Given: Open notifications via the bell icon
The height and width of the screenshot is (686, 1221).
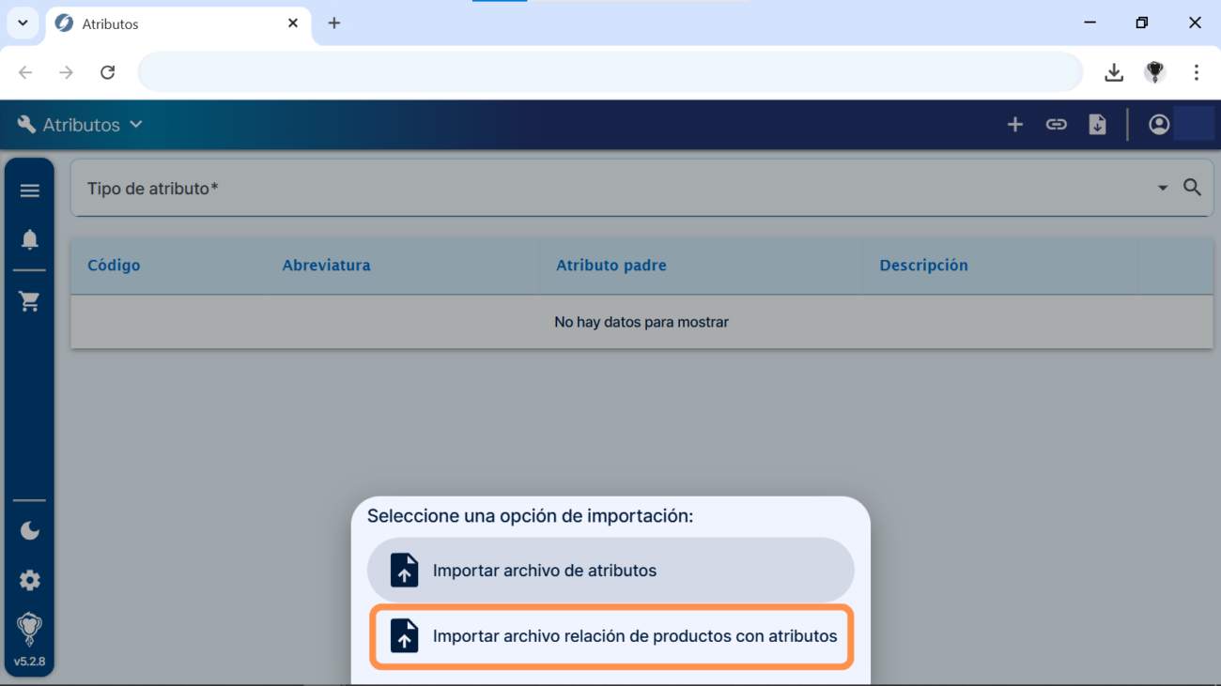Looking at the screenshot, I should 29,239.
